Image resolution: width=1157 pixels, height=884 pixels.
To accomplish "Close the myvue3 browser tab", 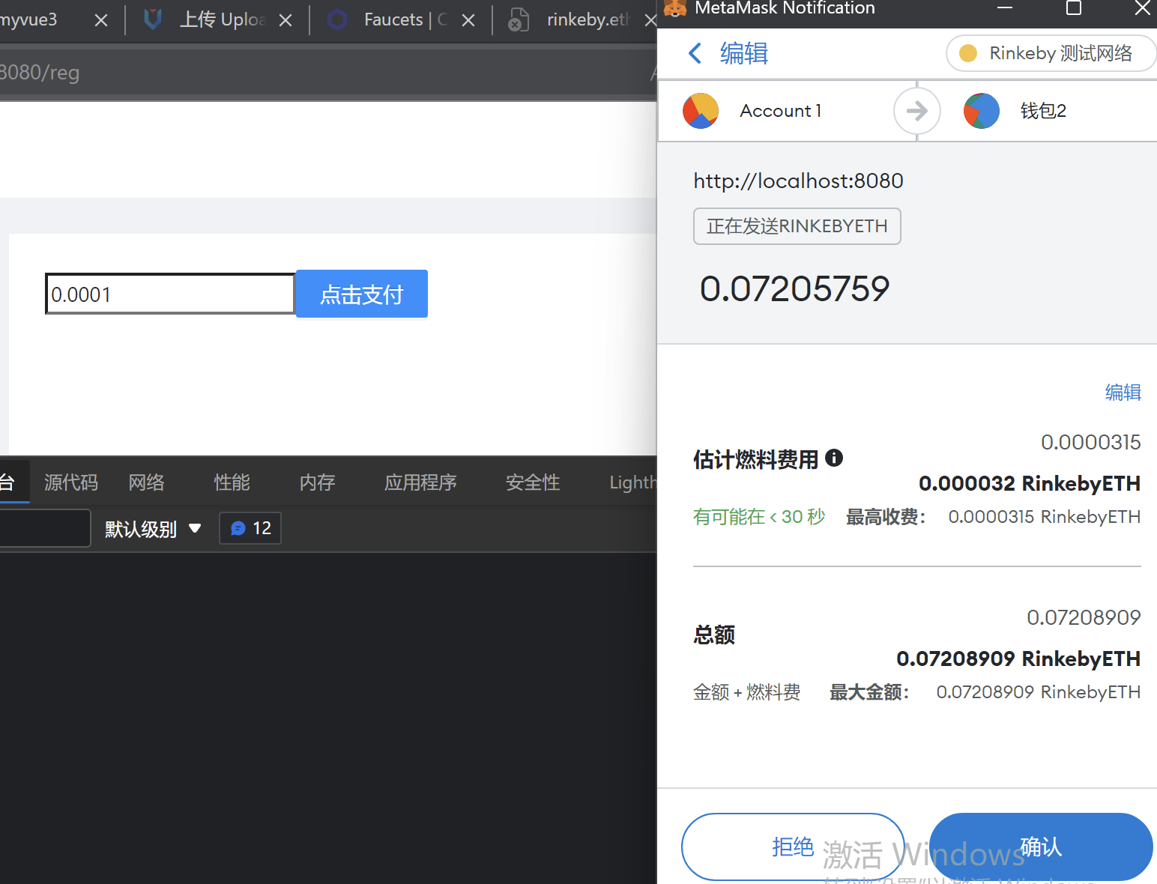I will tap(101, 20).
